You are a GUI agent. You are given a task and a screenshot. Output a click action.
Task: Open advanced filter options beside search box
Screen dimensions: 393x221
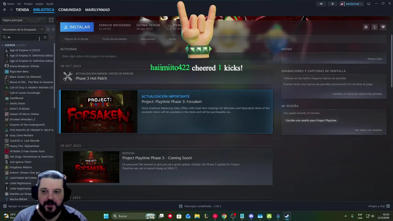click(51, 37)
